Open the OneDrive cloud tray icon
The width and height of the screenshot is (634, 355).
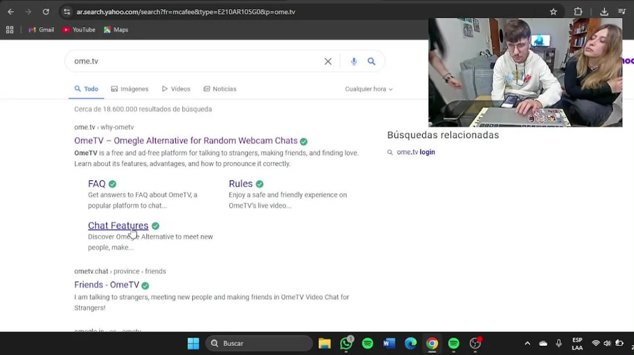pyautogui.click(x=543, y=343)
